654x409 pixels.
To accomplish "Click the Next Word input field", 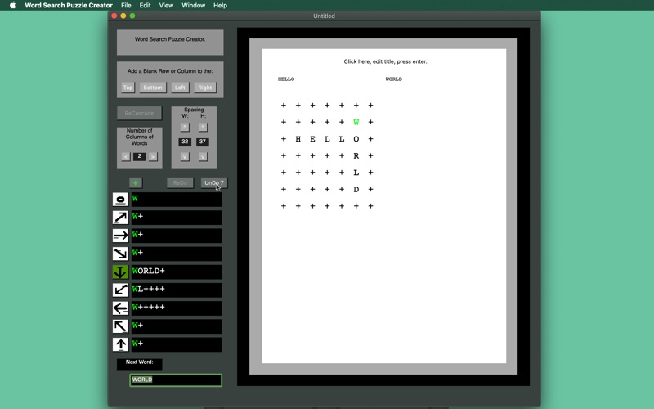I will [176, 380].
